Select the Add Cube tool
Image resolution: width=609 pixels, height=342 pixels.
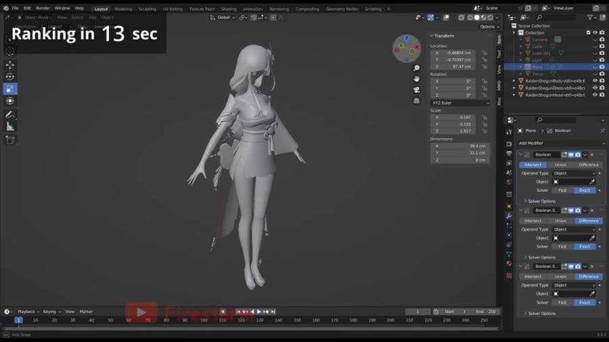10,140
